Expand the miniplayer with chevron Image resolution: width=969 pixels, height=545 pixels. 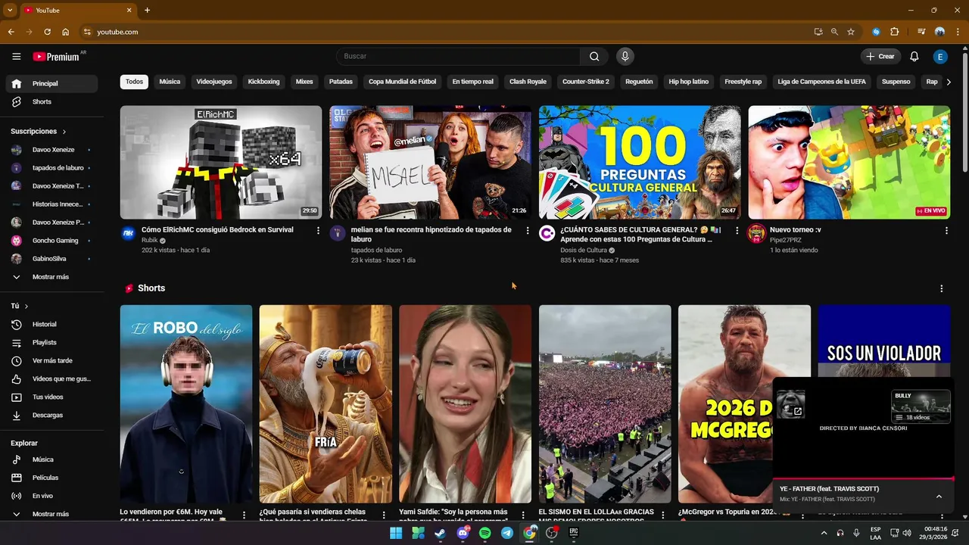coord(939,497)
